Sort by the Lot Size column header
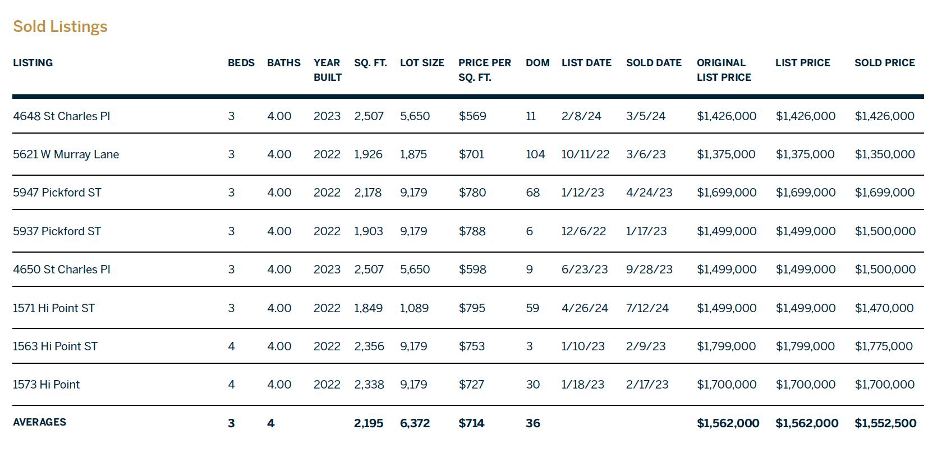This screenshot has height=457, width=942. coord(422,63)
